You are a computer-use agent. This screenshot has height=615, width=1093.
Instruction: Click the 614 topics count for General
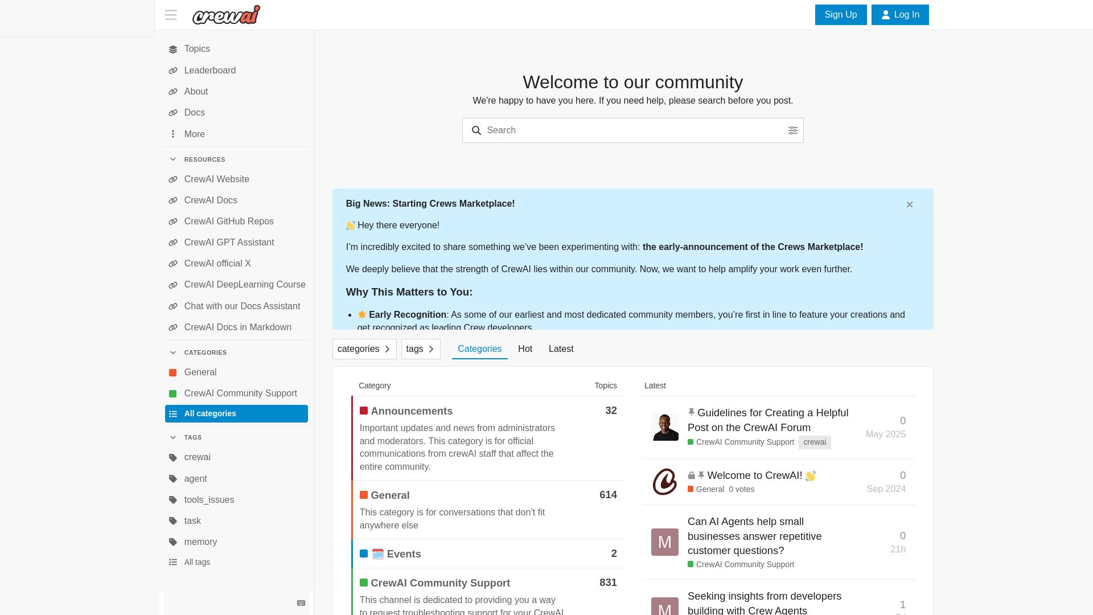(608, 495)
